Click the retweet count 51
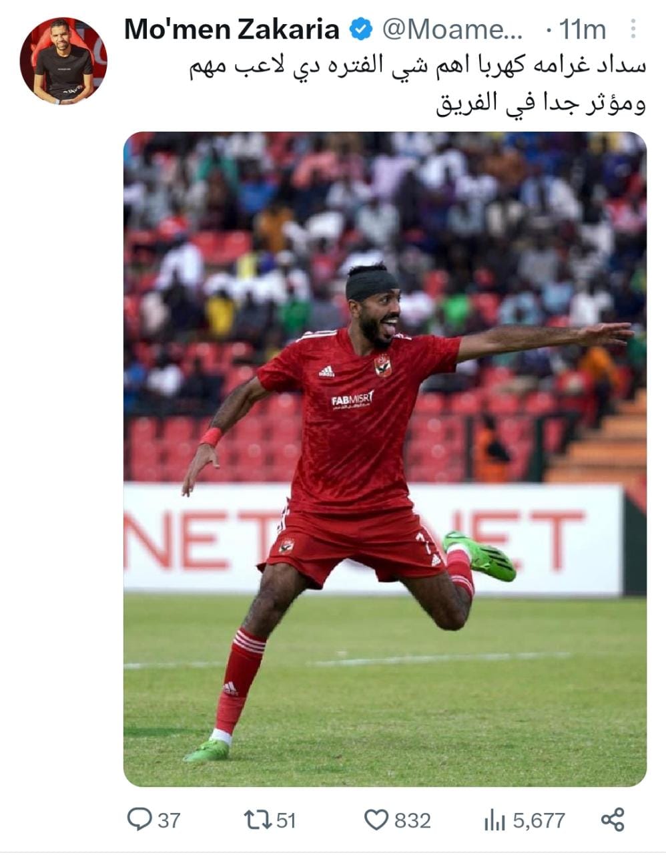Viewport: 666px width, 855px height. click(286, 820)
